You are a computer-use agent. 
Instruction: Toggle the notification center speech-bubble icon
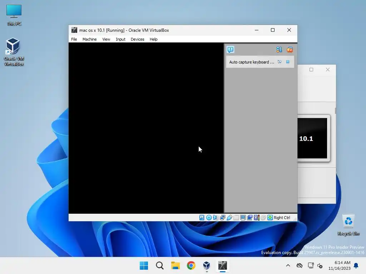click(231, 50)
